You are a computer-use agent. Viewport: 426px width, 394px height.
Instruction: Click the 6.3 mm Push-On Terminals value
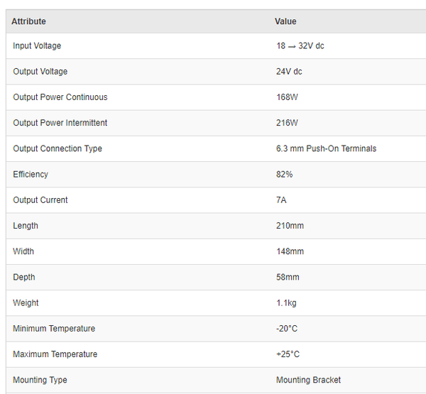pyautogui.click(x=326, y=148)
